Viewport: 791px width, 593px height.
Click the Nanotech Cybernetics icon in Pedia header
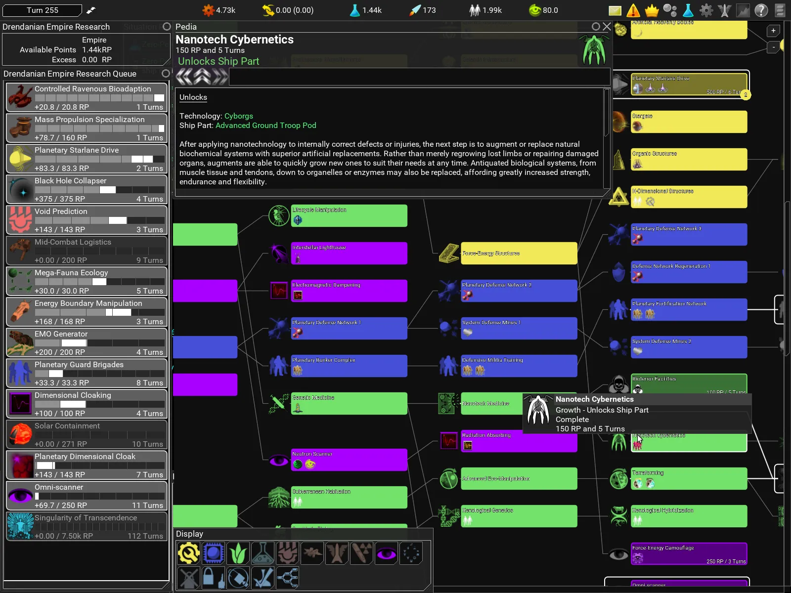click(594, 49)
